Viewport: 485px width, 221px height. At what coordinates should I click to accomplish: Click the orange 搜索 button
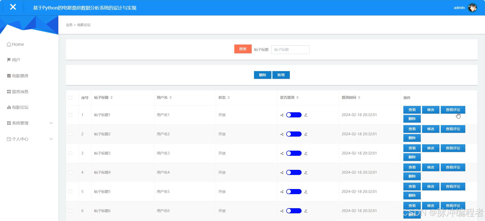coord(243,49)
